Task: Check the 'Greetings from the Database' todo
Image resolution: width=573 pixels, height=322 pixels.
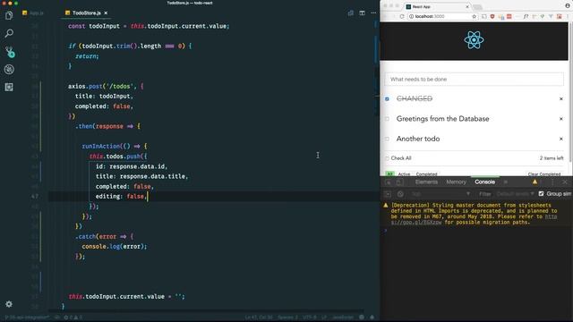Action: pos(387,119)
